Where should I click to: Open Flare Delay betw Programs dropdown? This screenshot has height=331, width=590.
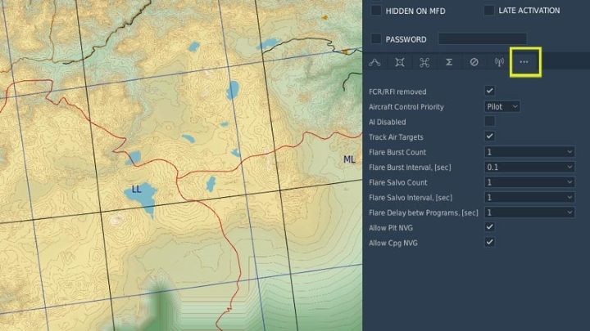tap(529, 212)
